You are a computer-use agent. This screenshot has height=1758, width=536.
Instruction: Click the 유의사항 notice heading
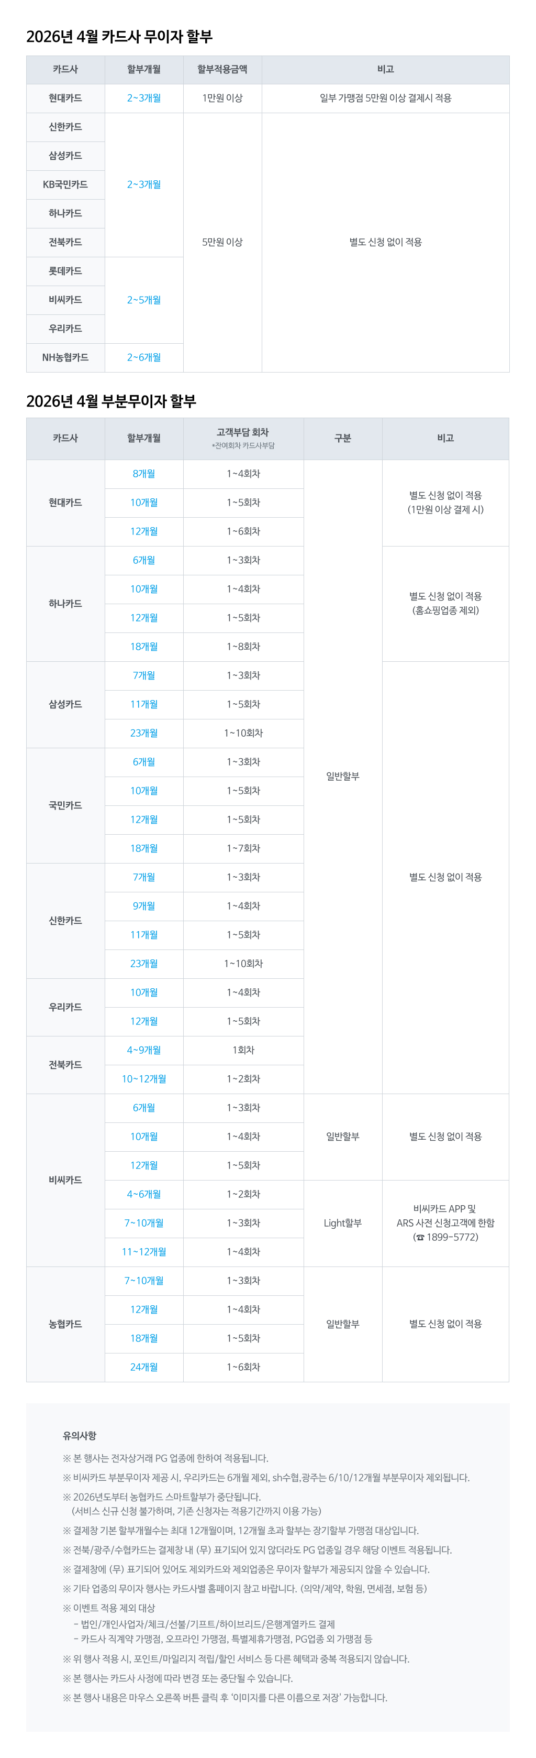pos(80,1435)
